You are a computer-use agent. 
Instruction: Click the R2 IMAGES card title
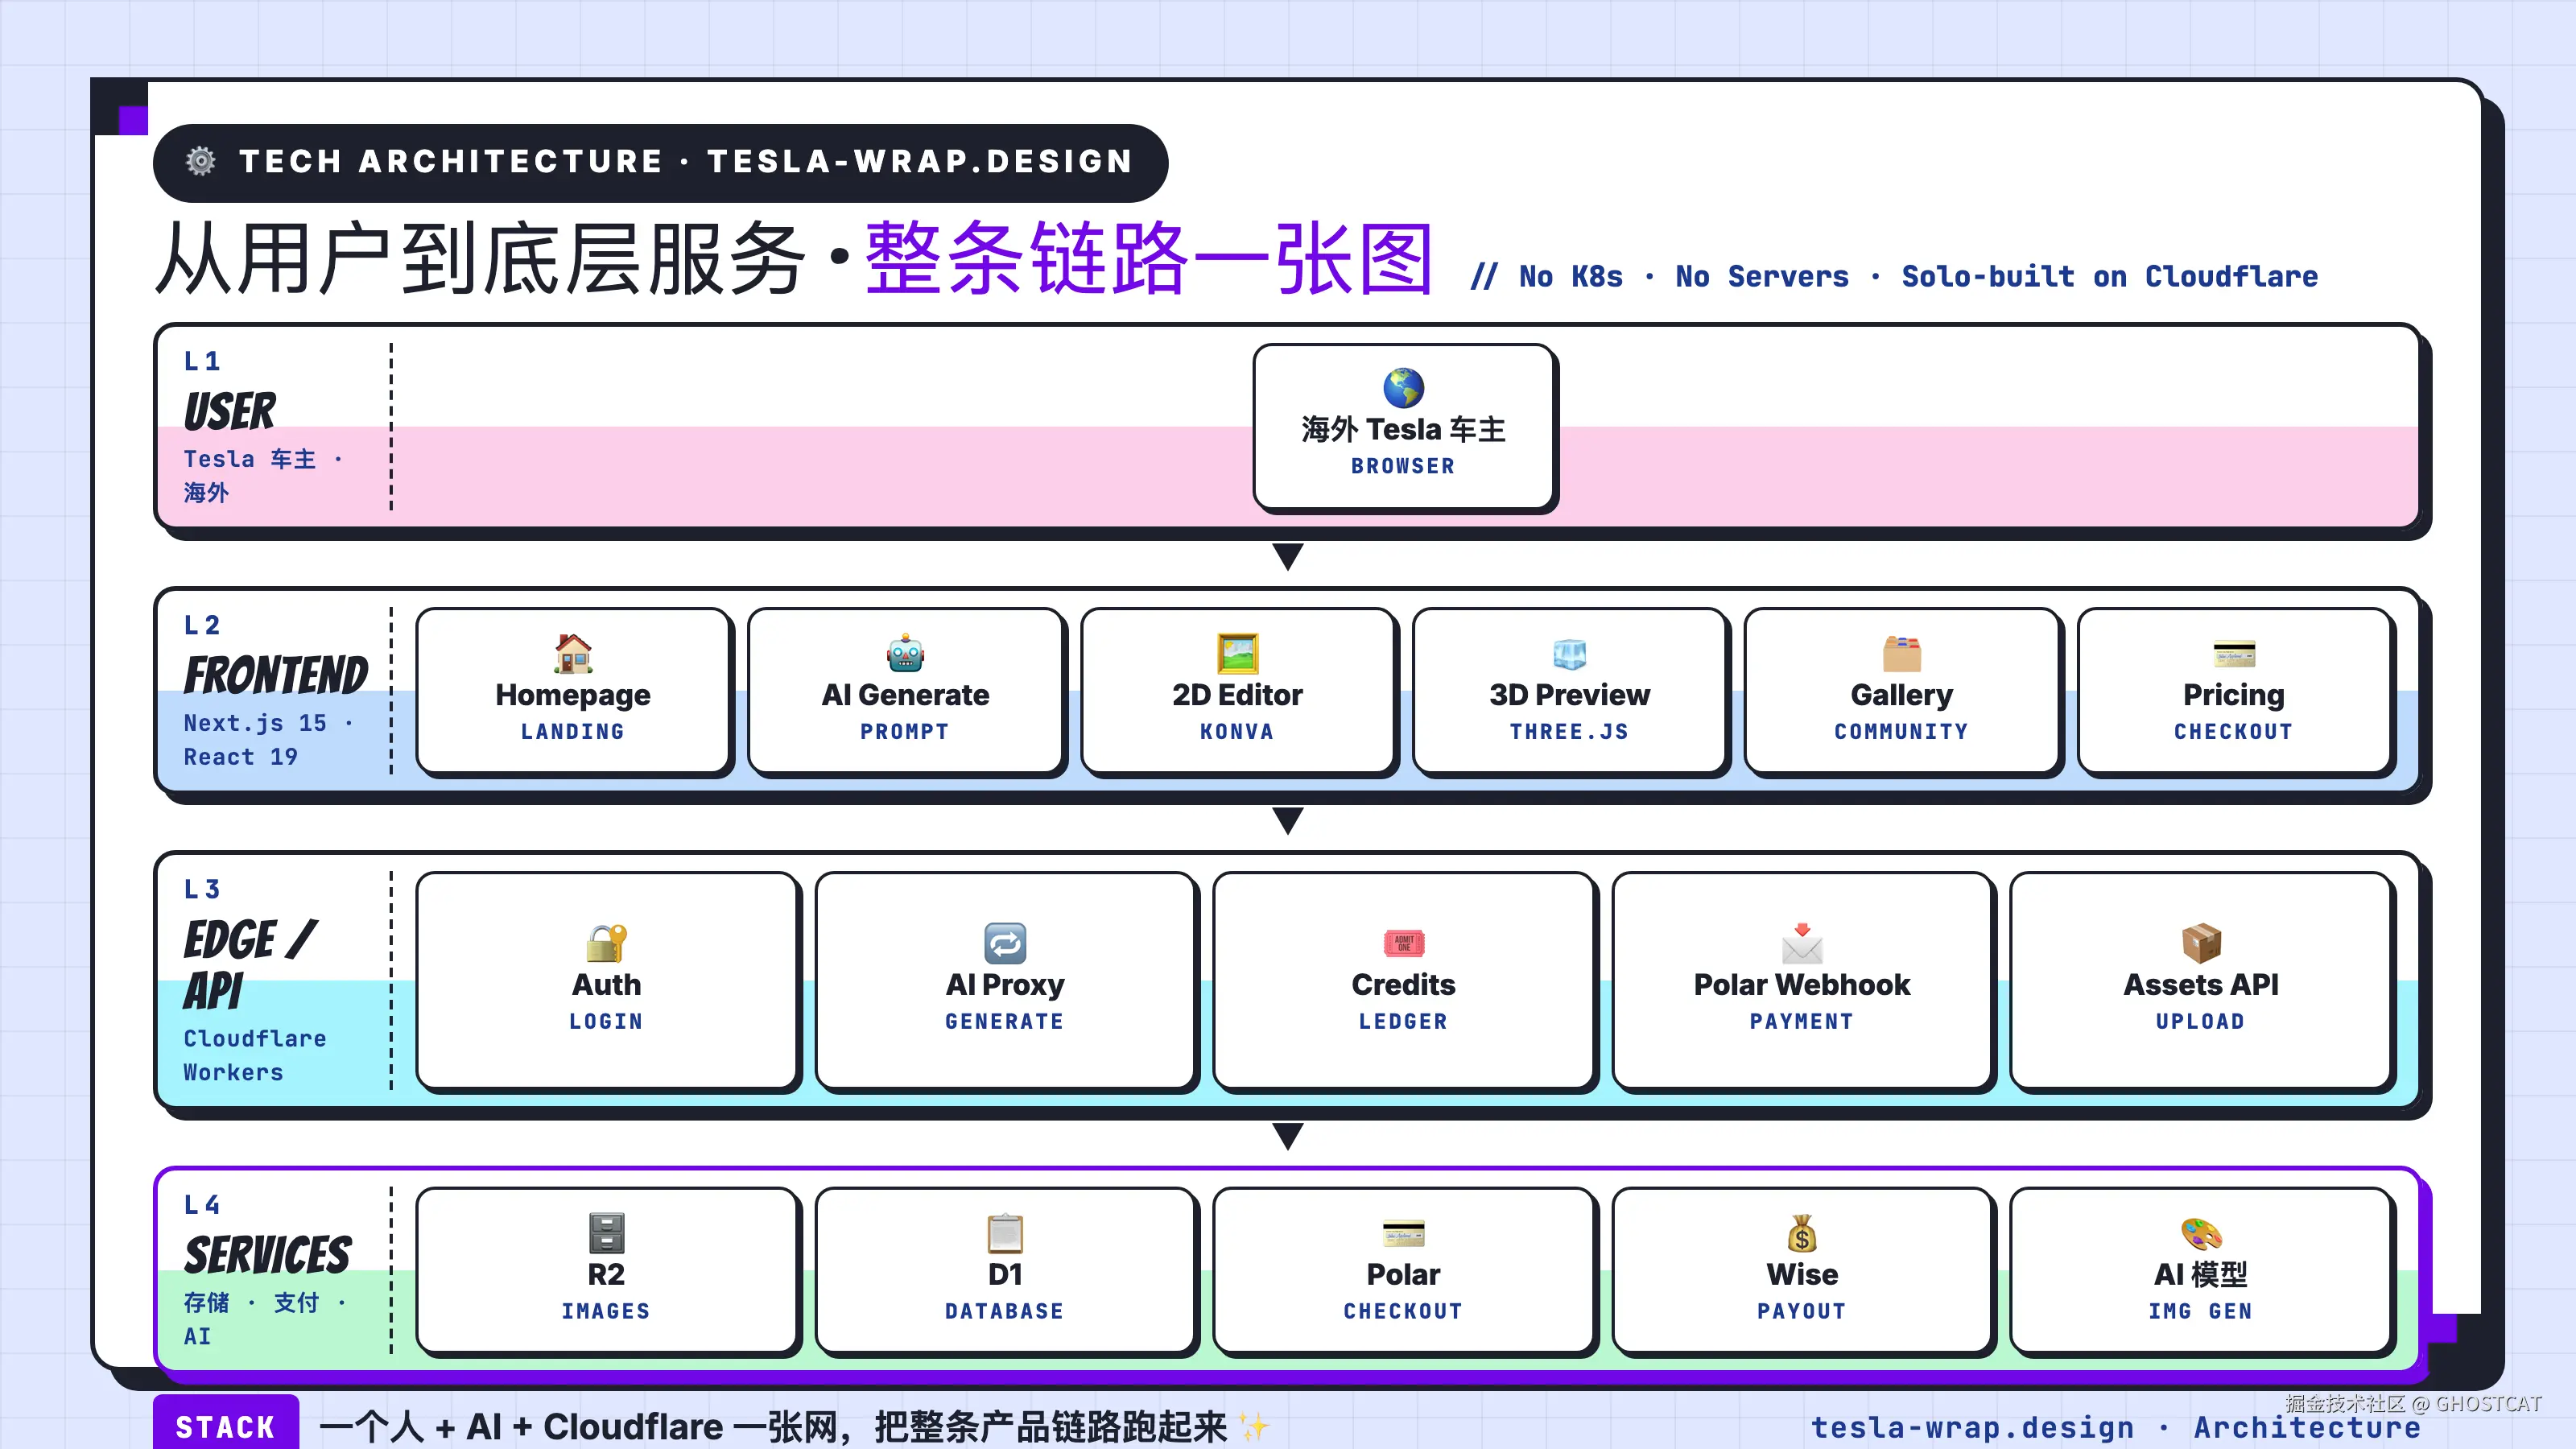pos(606,1274)
